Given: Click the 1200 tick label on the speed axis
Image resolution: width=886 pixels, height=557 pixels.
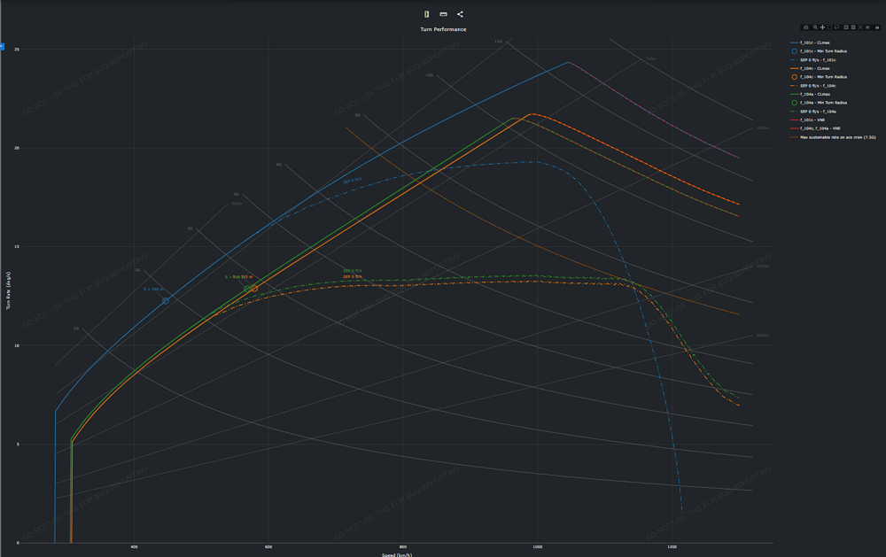Looking at the screenshot, I should click(672, 547).
